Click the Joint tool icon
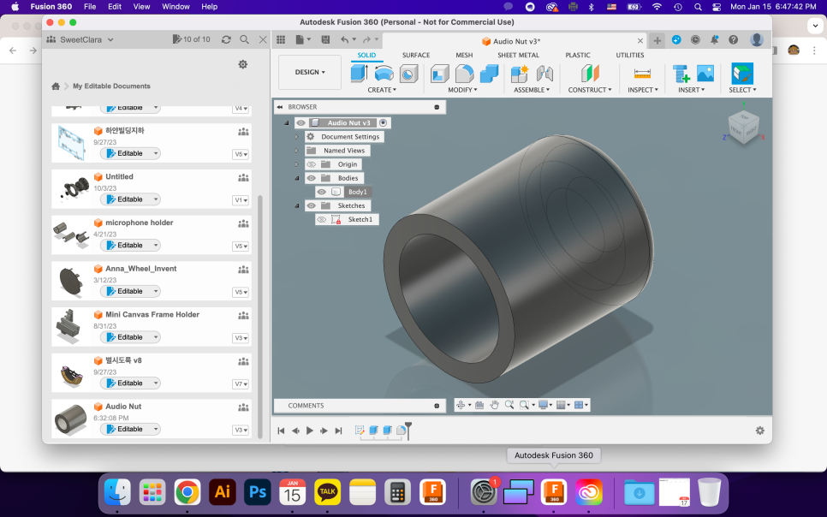The image size is (827, 517). [544, 74]
